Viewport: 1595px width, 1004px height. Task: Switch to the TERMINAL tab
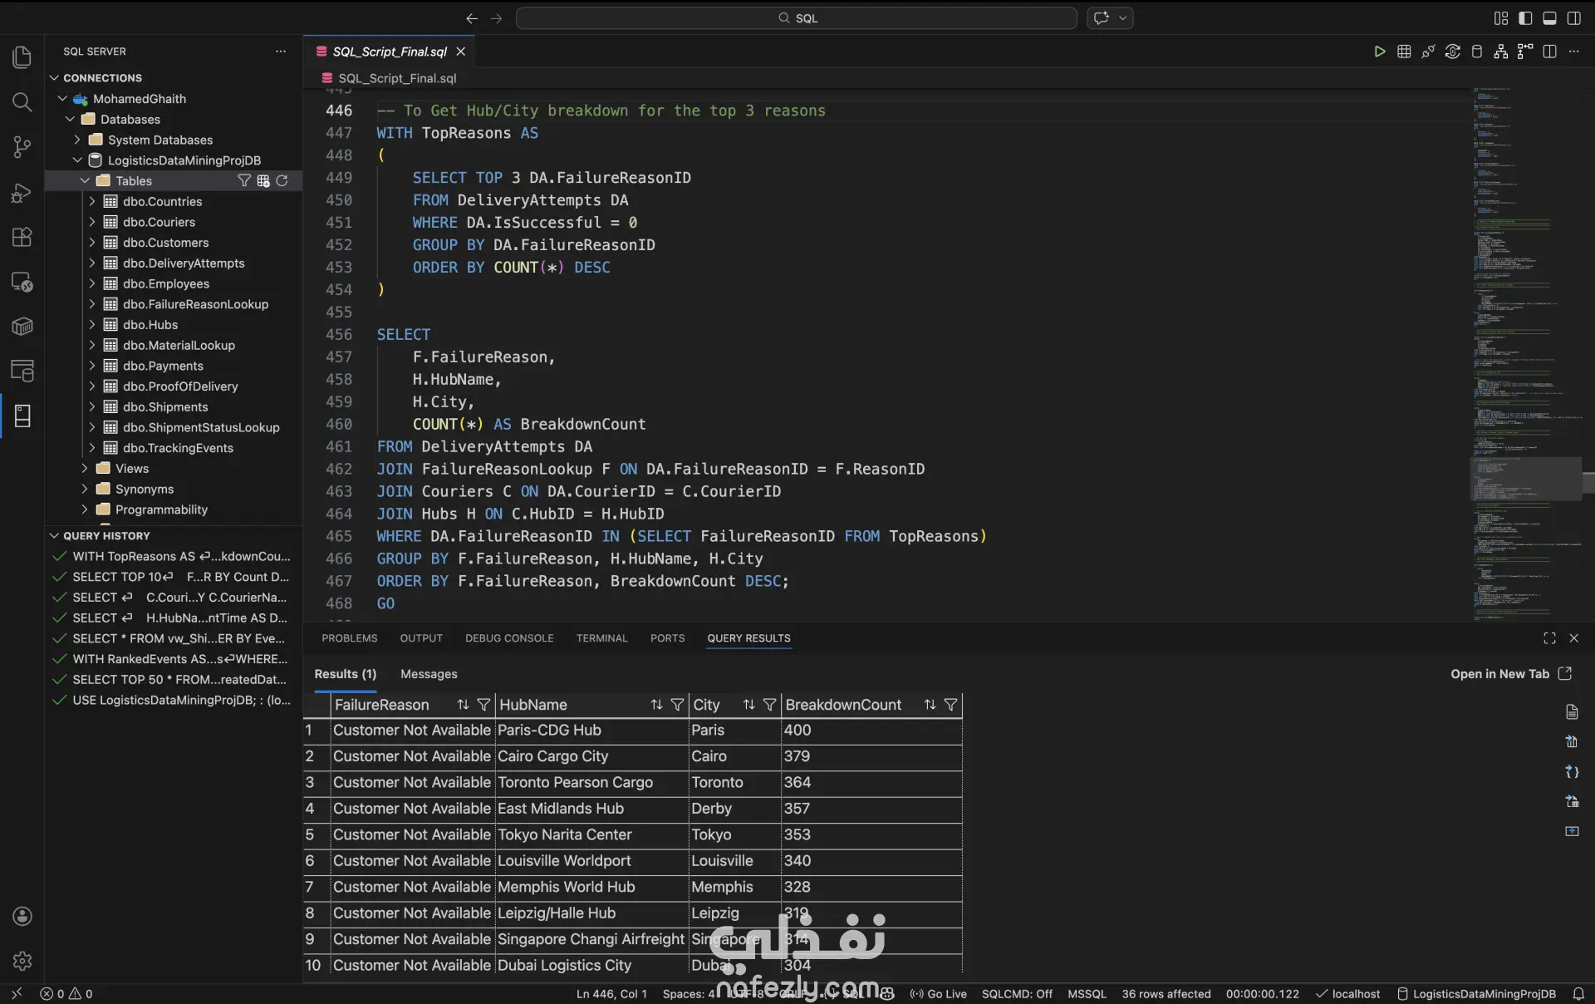coord(601,638)
